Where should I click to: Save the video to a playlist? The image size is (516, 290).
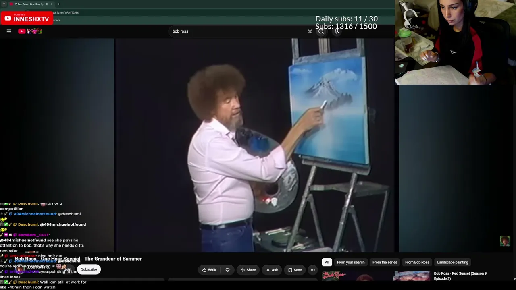[295, 270]
